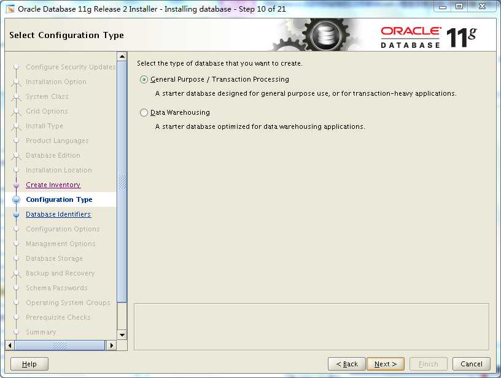Click the vertical scrollbar thumb in step list
The width and height of the screenshot is (501, 378).
tap(122, 182)
